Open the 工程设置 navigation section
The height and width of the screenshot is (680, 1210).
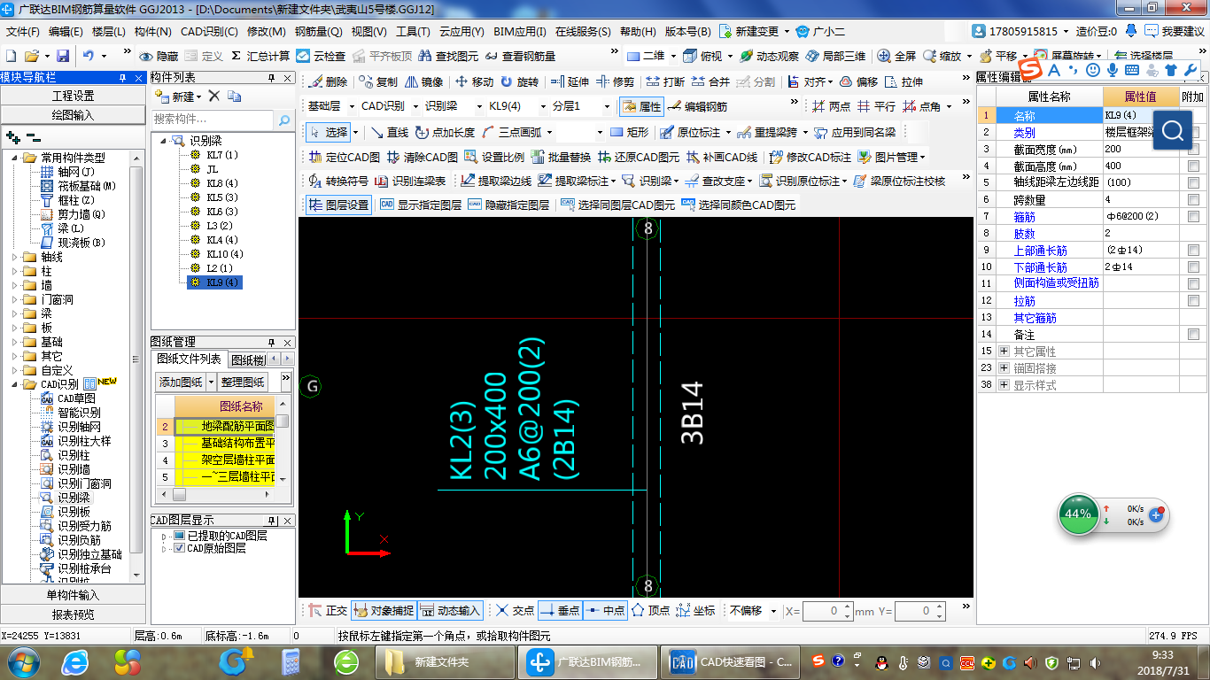coord(73,96)
